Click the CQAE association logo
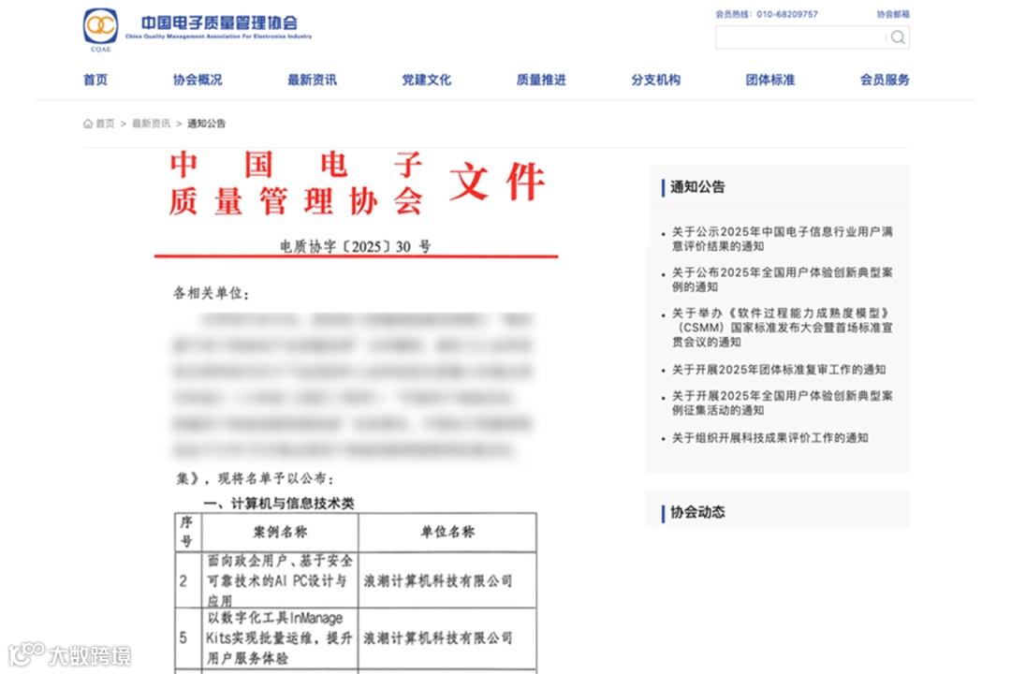1011x674 pixels. 100,30
